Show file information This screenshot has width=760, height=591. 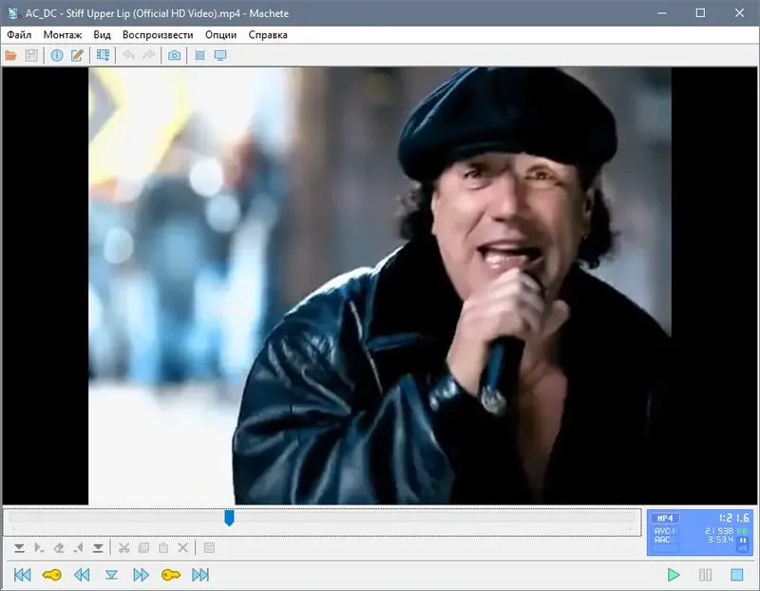click(x=57, y=54)
